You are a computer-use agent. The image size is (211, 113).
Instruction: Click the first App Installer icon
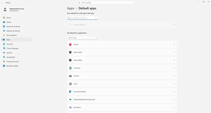(x=70, y=52)
